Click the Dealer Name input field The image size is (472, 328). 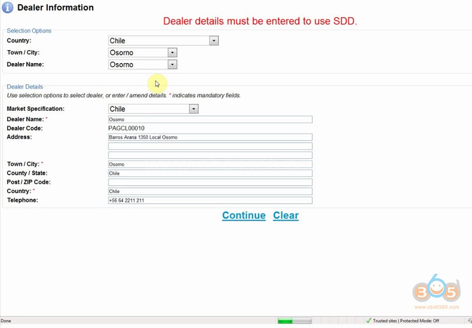pos(210,120)
